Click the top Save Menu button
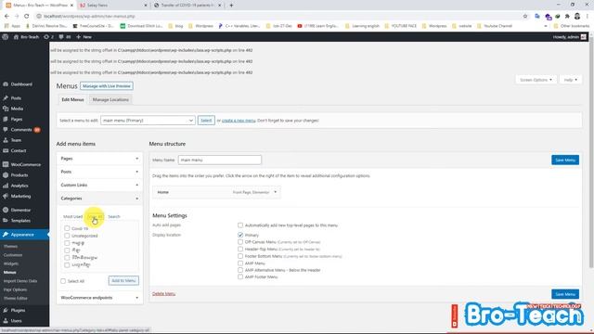This screenshot has height=334, width=594. (565, 160)
